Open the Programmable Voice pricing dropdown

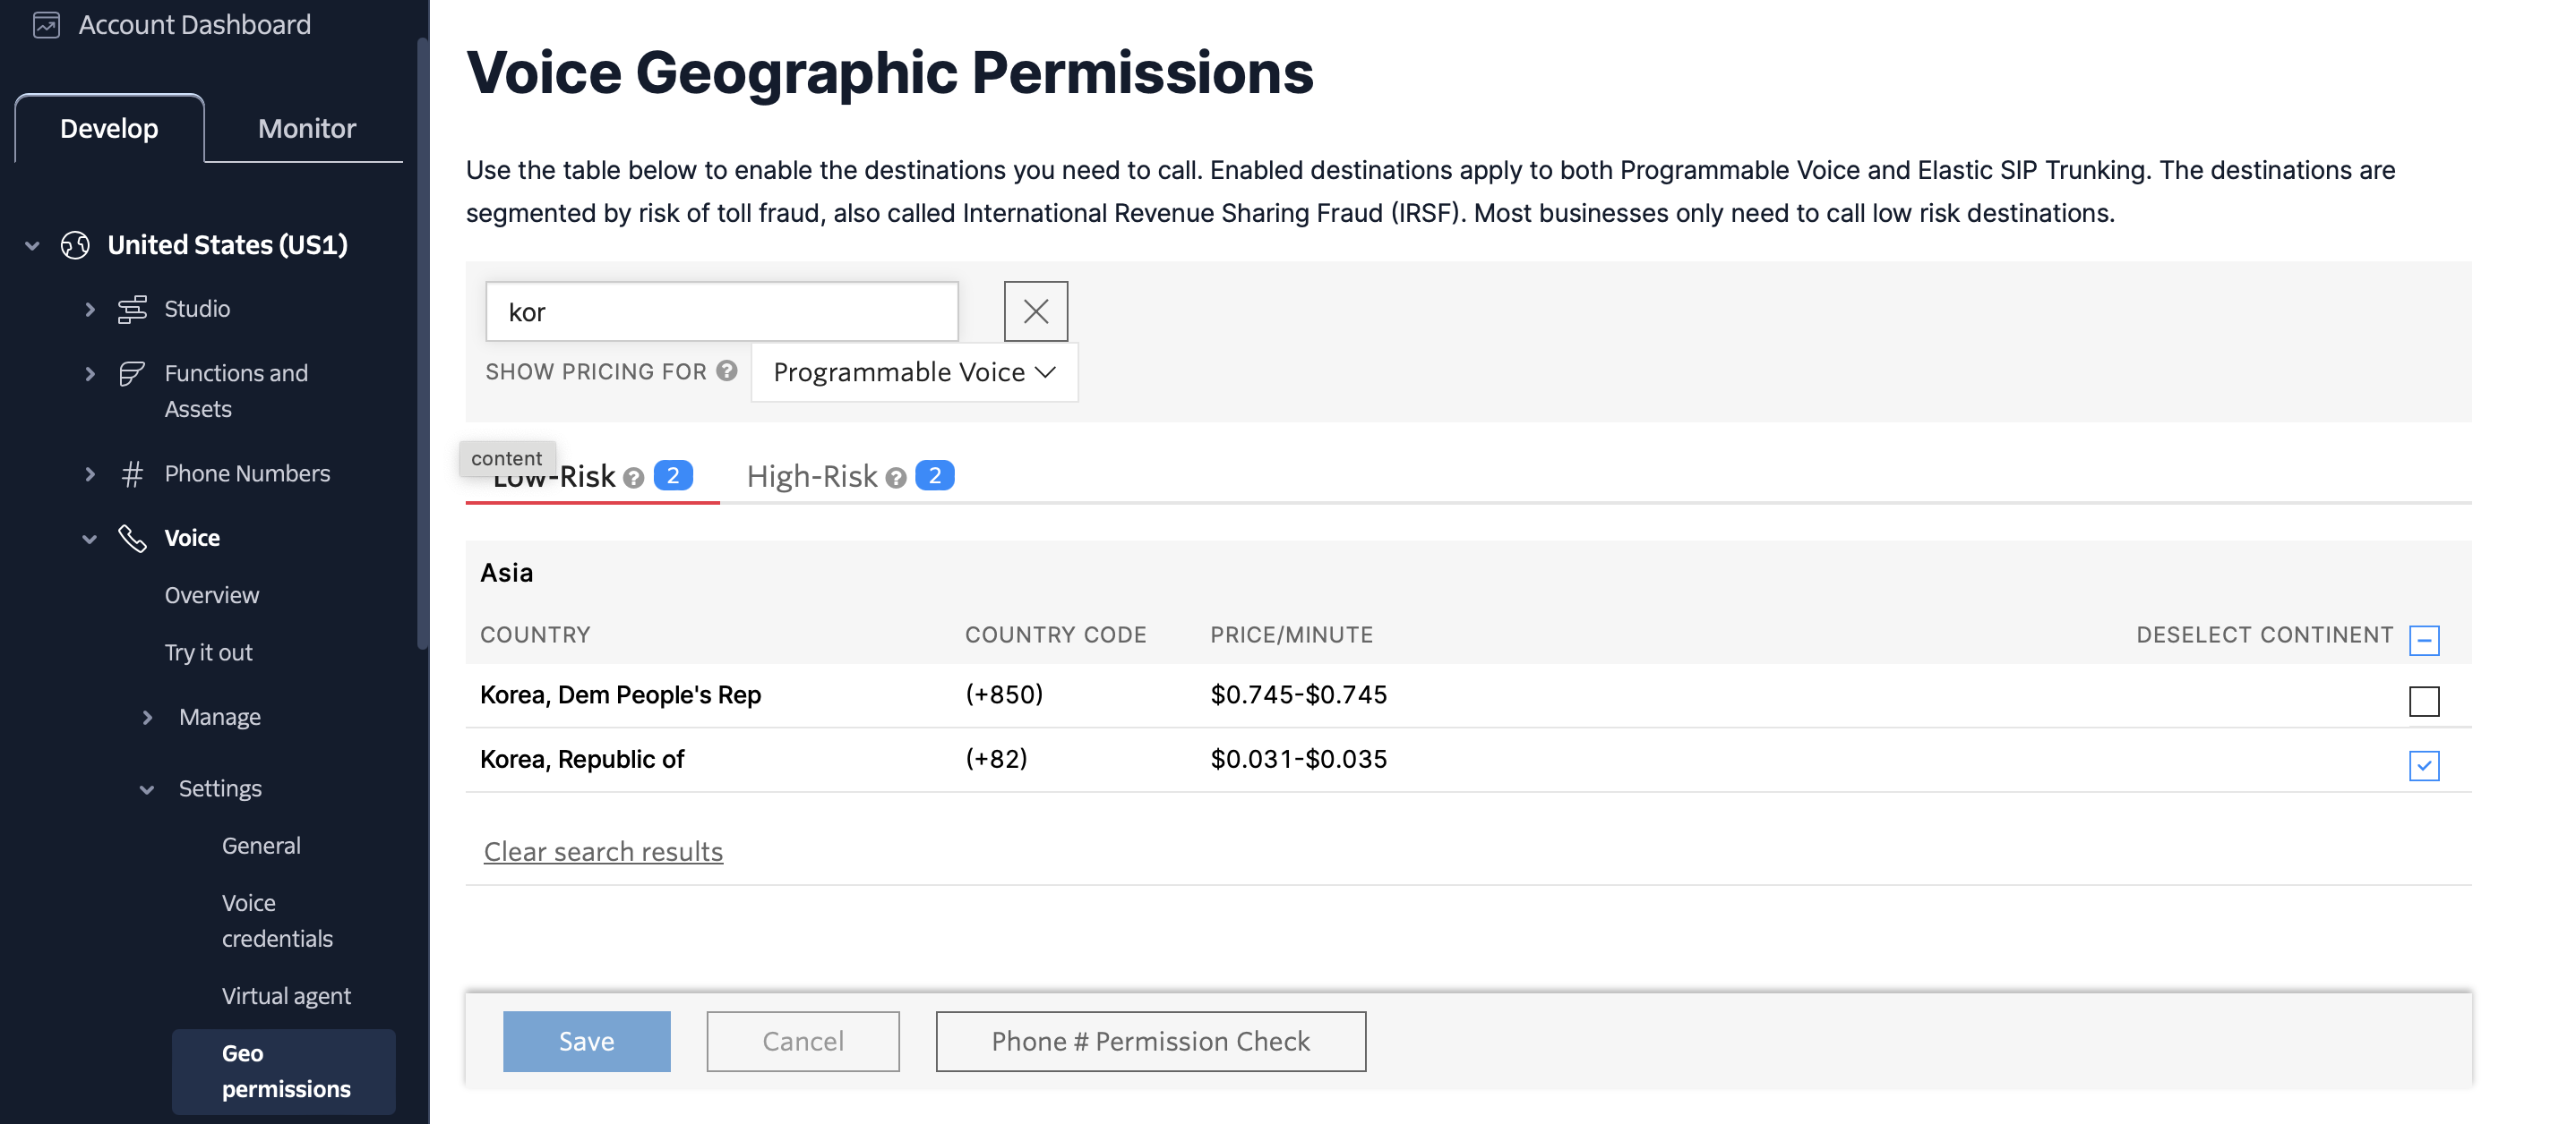pos(914,371)
